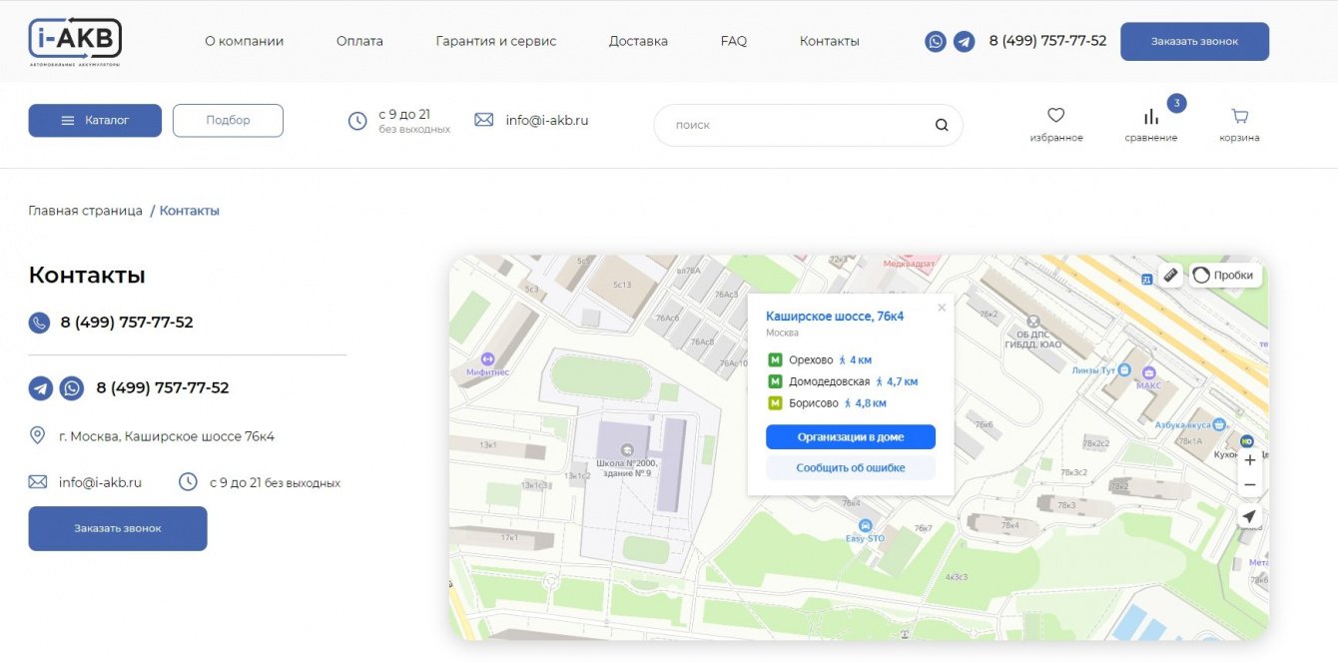Open корзина shopping cart icon

(1239, 115)
